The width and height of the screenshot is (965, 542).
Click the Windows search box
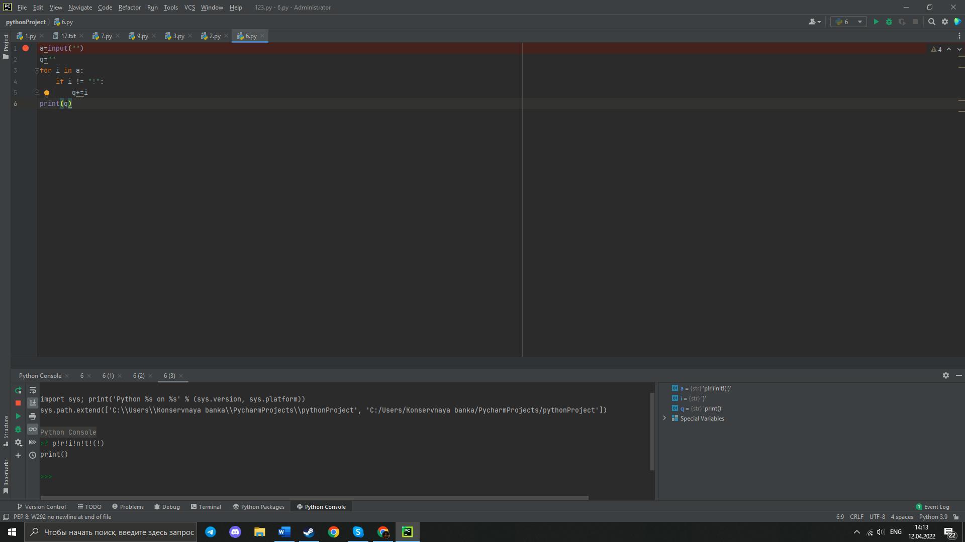tap(111, 532)
